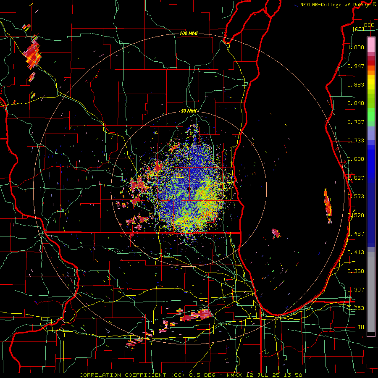Click the 0.787 scale value

pos(356,122)
